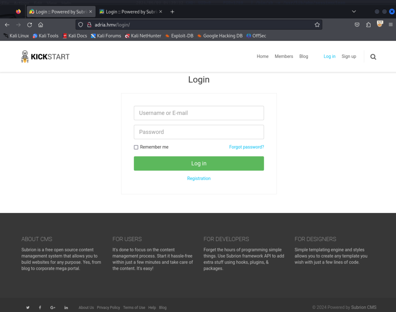This screenshot has height=312, width=396.
Task: Focus the Username or E-mail field
Action: [x=199, y=113]
